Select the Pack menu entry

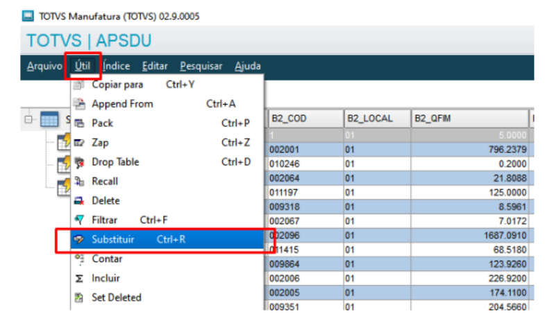click(x=167, y=123)
